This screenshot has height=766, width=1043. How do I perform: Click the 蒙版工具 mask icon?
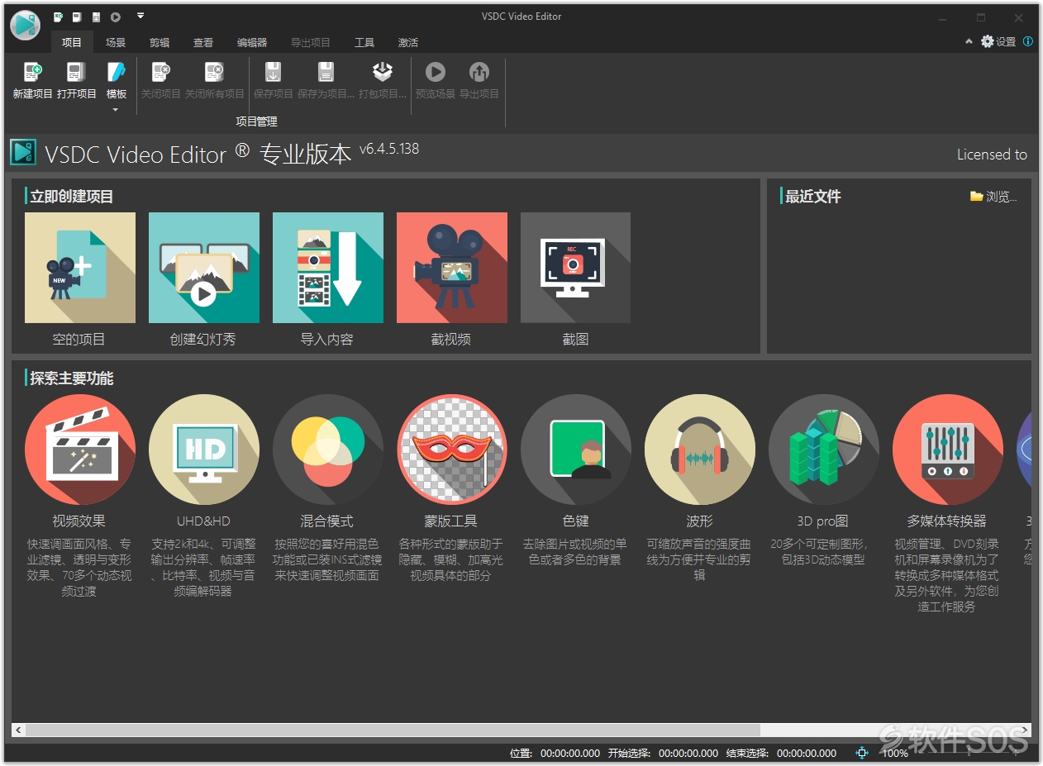coord(452,450)
